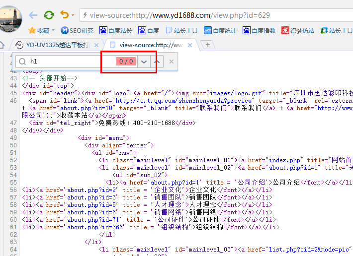Go to next search match arrow

(144, 62)
